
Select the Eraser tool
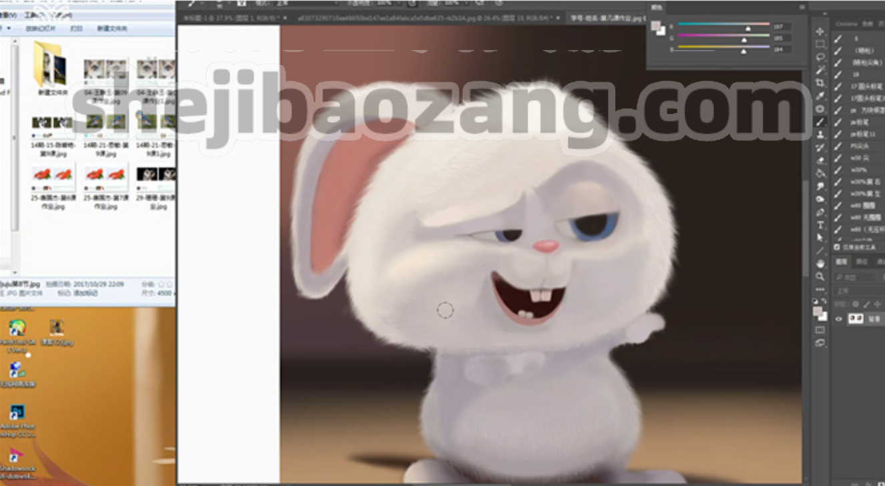tap(820, 160)
